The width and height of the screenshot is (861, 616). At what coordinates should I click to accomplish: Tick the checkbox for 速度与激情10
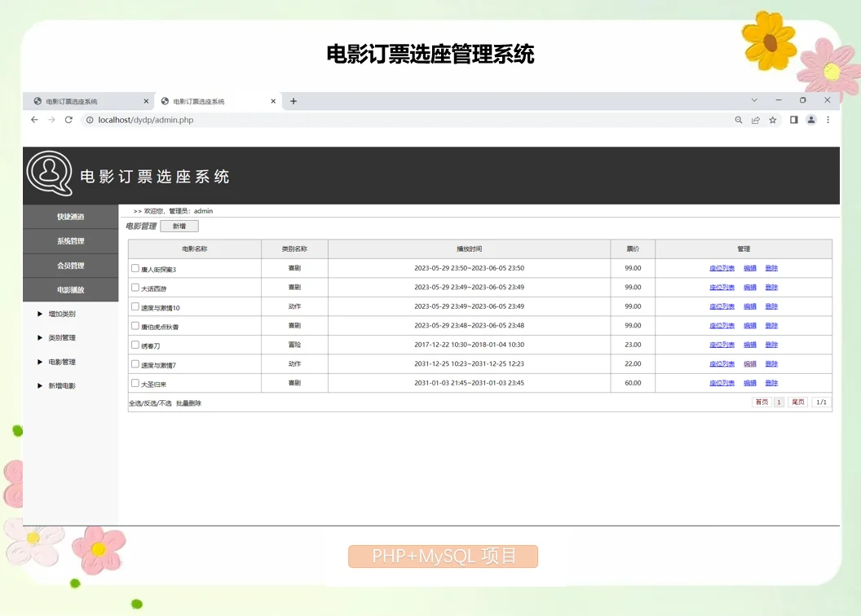(135, 306)
